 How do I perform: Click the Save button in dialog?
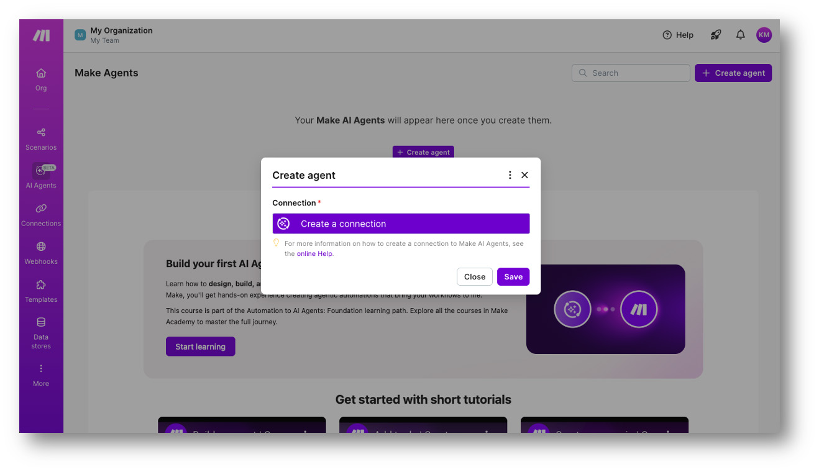pyautogui.click(x=513, y=277)
